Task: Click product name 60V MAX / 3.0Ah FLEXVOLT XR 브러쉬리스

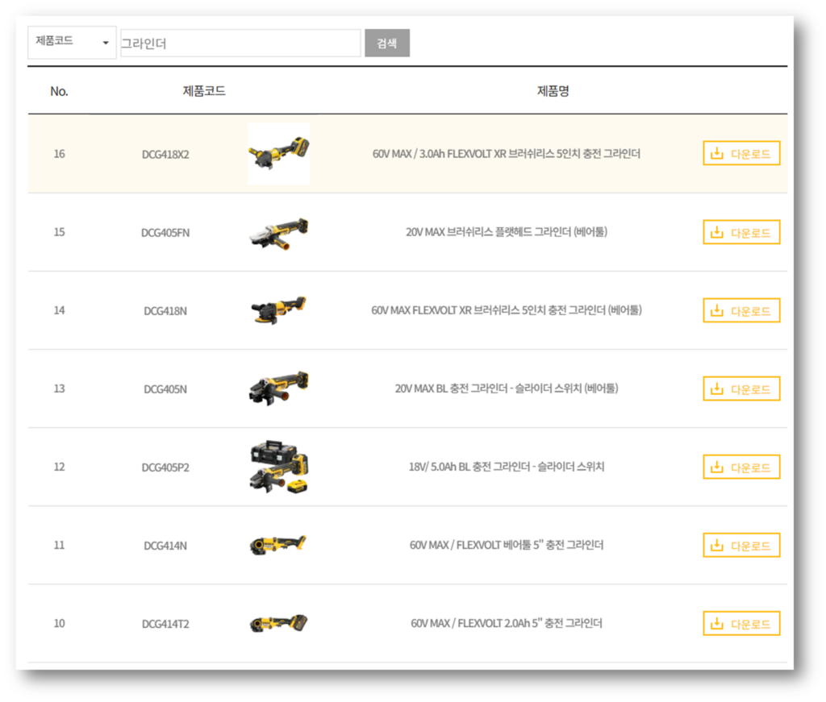Action: [507, 154]
